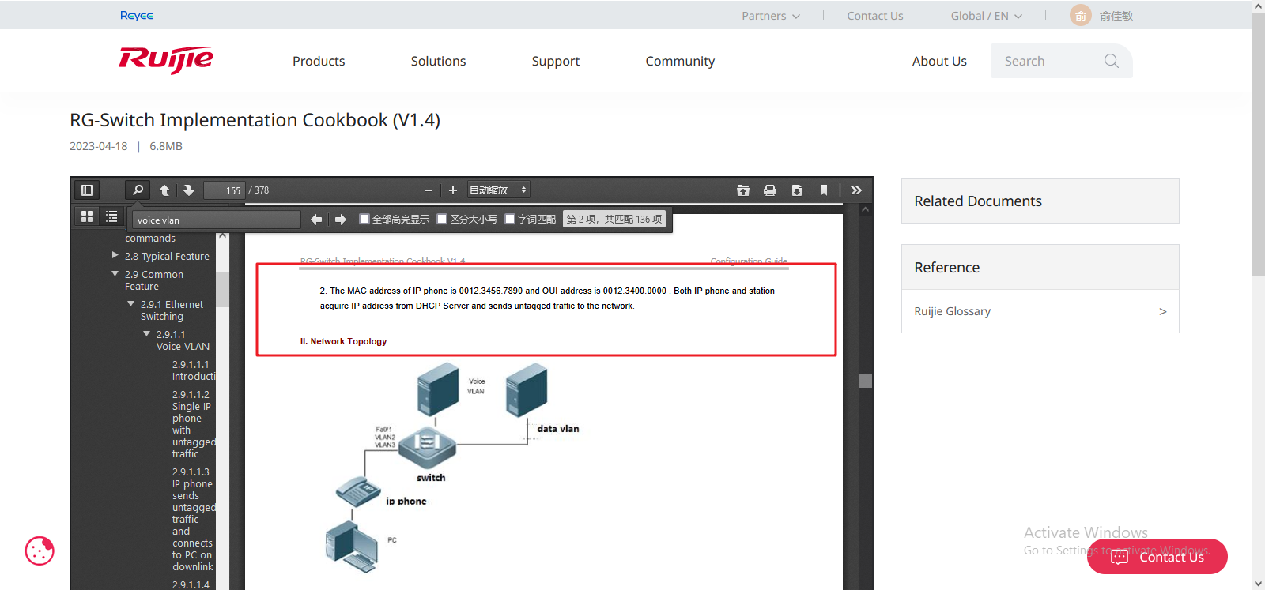1265x590 pixels.
Task: Open the zoom level dropdown
Action: (498, 190)
